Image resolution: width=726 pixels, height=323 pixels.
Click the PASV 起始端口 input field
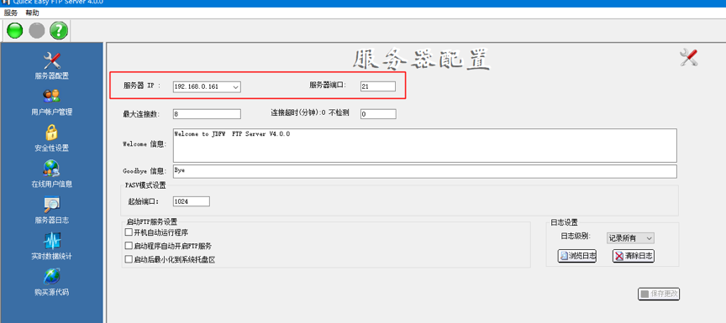coord(192,201)
